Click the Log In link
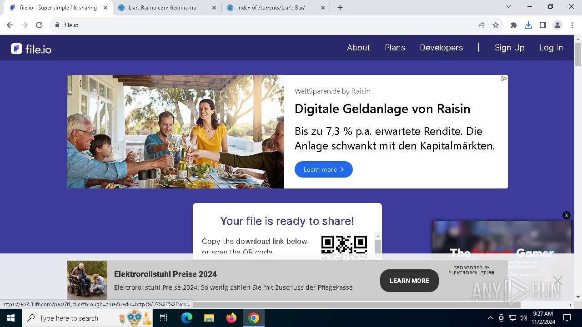The height and width of the screenshot is (327, 582). point(551,48)
